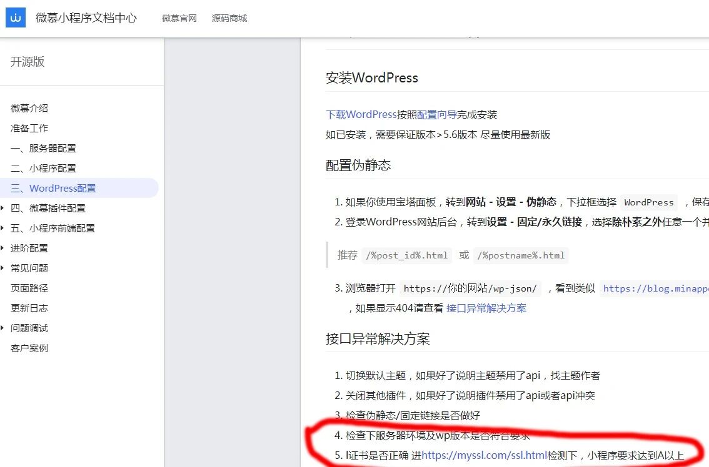Click the bold text 网站 - 设置 - 伪静态

coord(511,202)
